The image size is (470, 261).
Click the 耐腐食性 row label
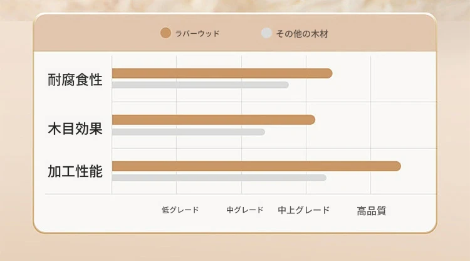click(x=75, y=80)
